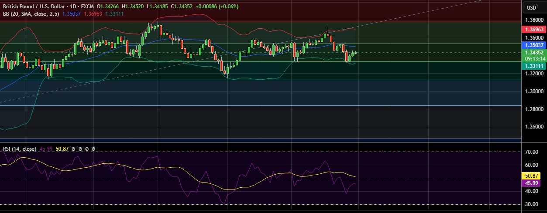Select the RSI (14, close) indicator legend
This screenshot has height=213, width=547.
pyautogui.click(x=20, y=149)
